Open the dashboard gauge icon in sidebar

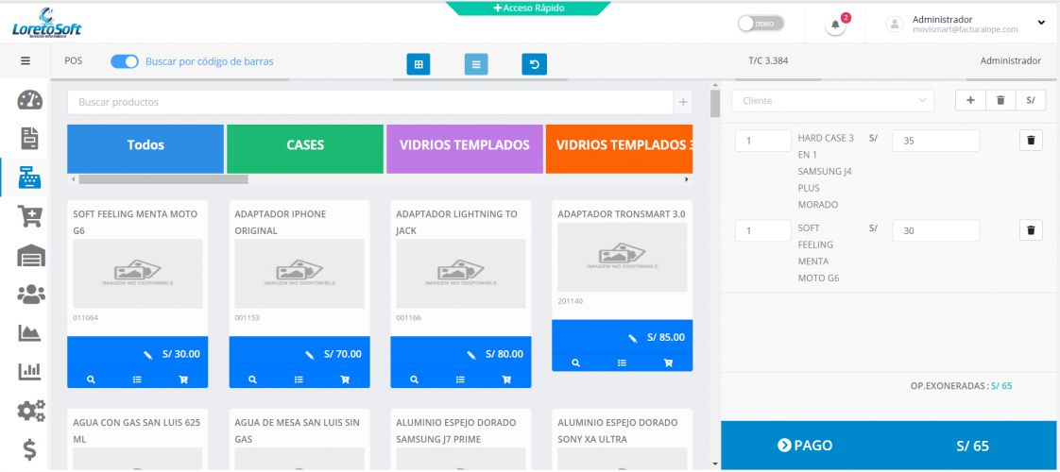click(30, 101)
